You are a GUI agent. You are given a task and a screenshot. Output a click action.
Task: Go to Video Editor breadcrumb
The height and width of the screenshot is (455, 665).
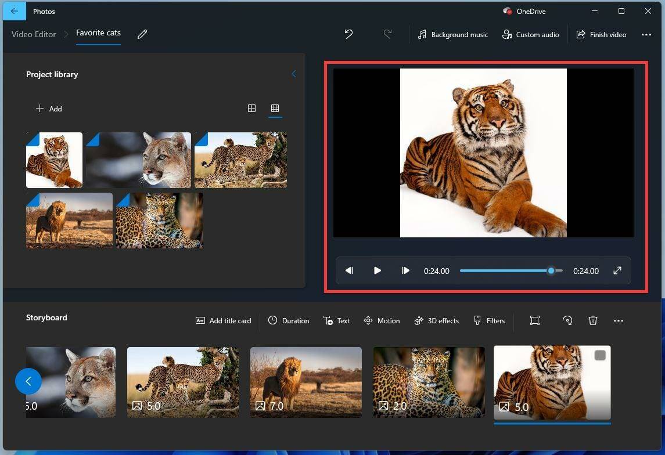34,34
